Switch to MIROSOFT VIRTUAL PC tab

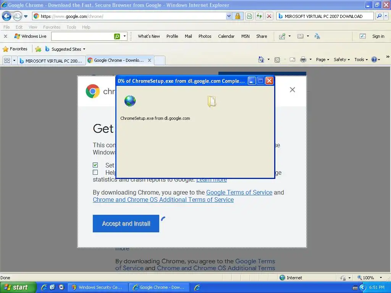(52, 61)
